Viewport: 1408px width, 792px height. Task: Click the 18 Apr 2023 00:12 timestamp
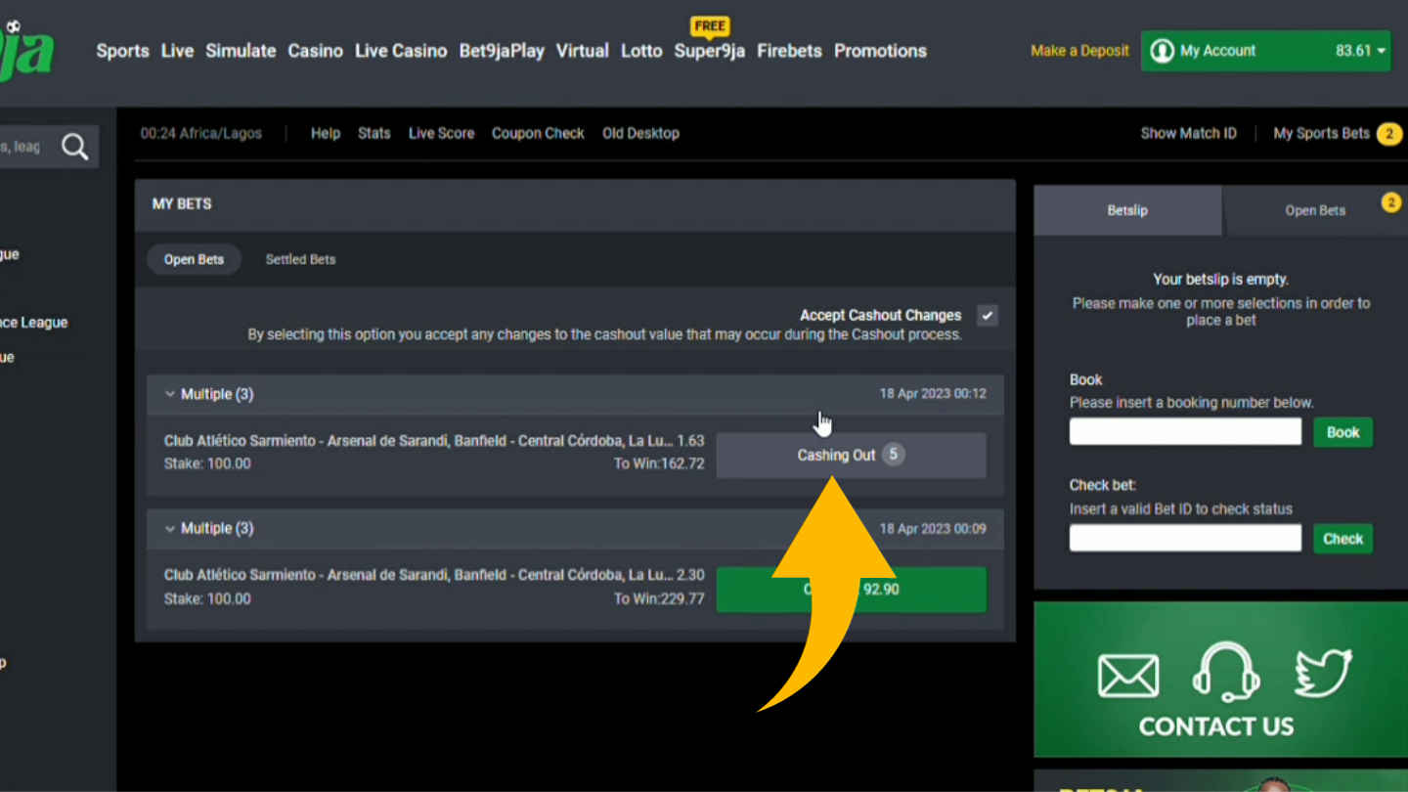point(933,394)
